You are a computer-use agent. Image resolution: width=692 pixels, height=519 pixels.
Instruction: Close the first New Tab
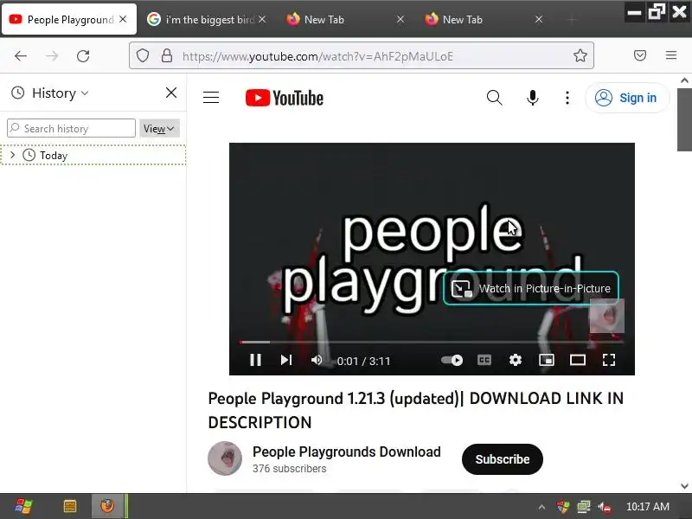click(400, 19)
